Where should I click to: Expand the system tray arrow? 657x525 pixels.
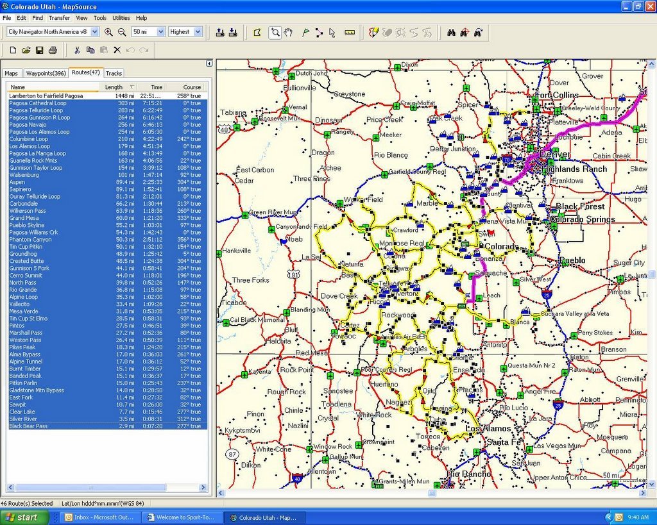pyautogui.click(x=610, y=517)
